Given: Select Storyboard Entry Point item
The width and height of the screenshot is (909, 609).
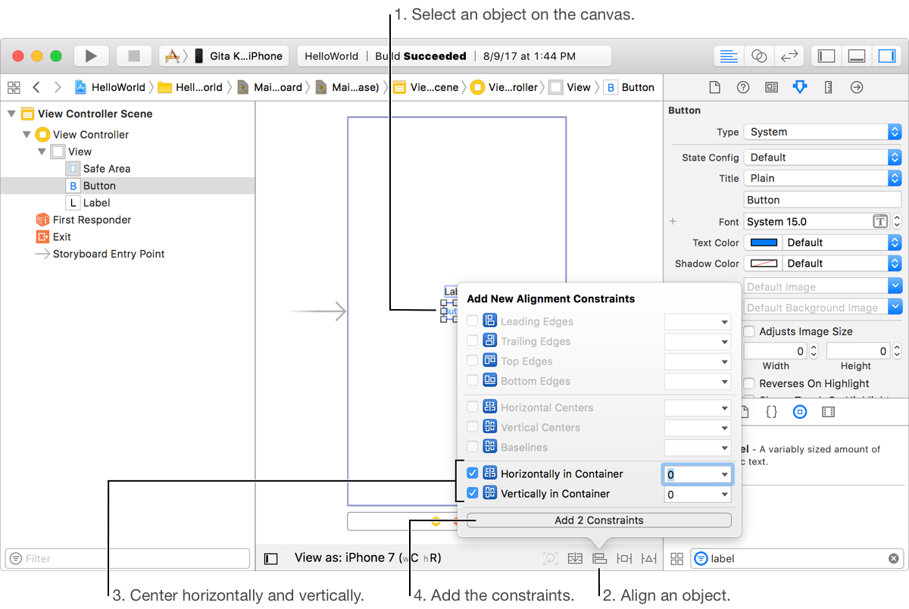Looking at the screenshot, I should coord(108,254).
